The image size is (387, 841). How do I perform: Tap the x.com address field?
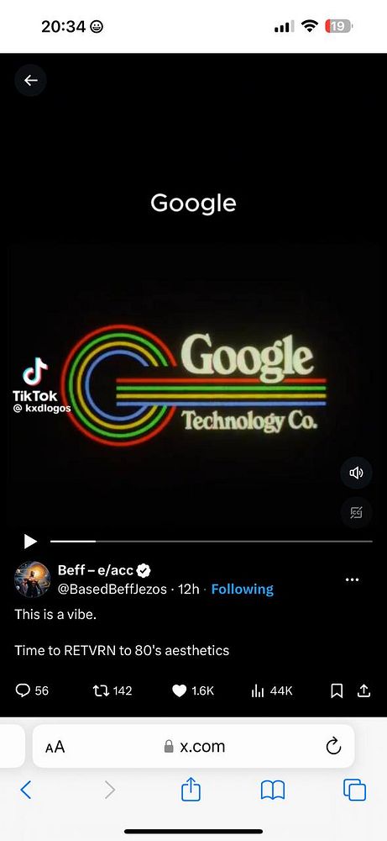point(194,746)
